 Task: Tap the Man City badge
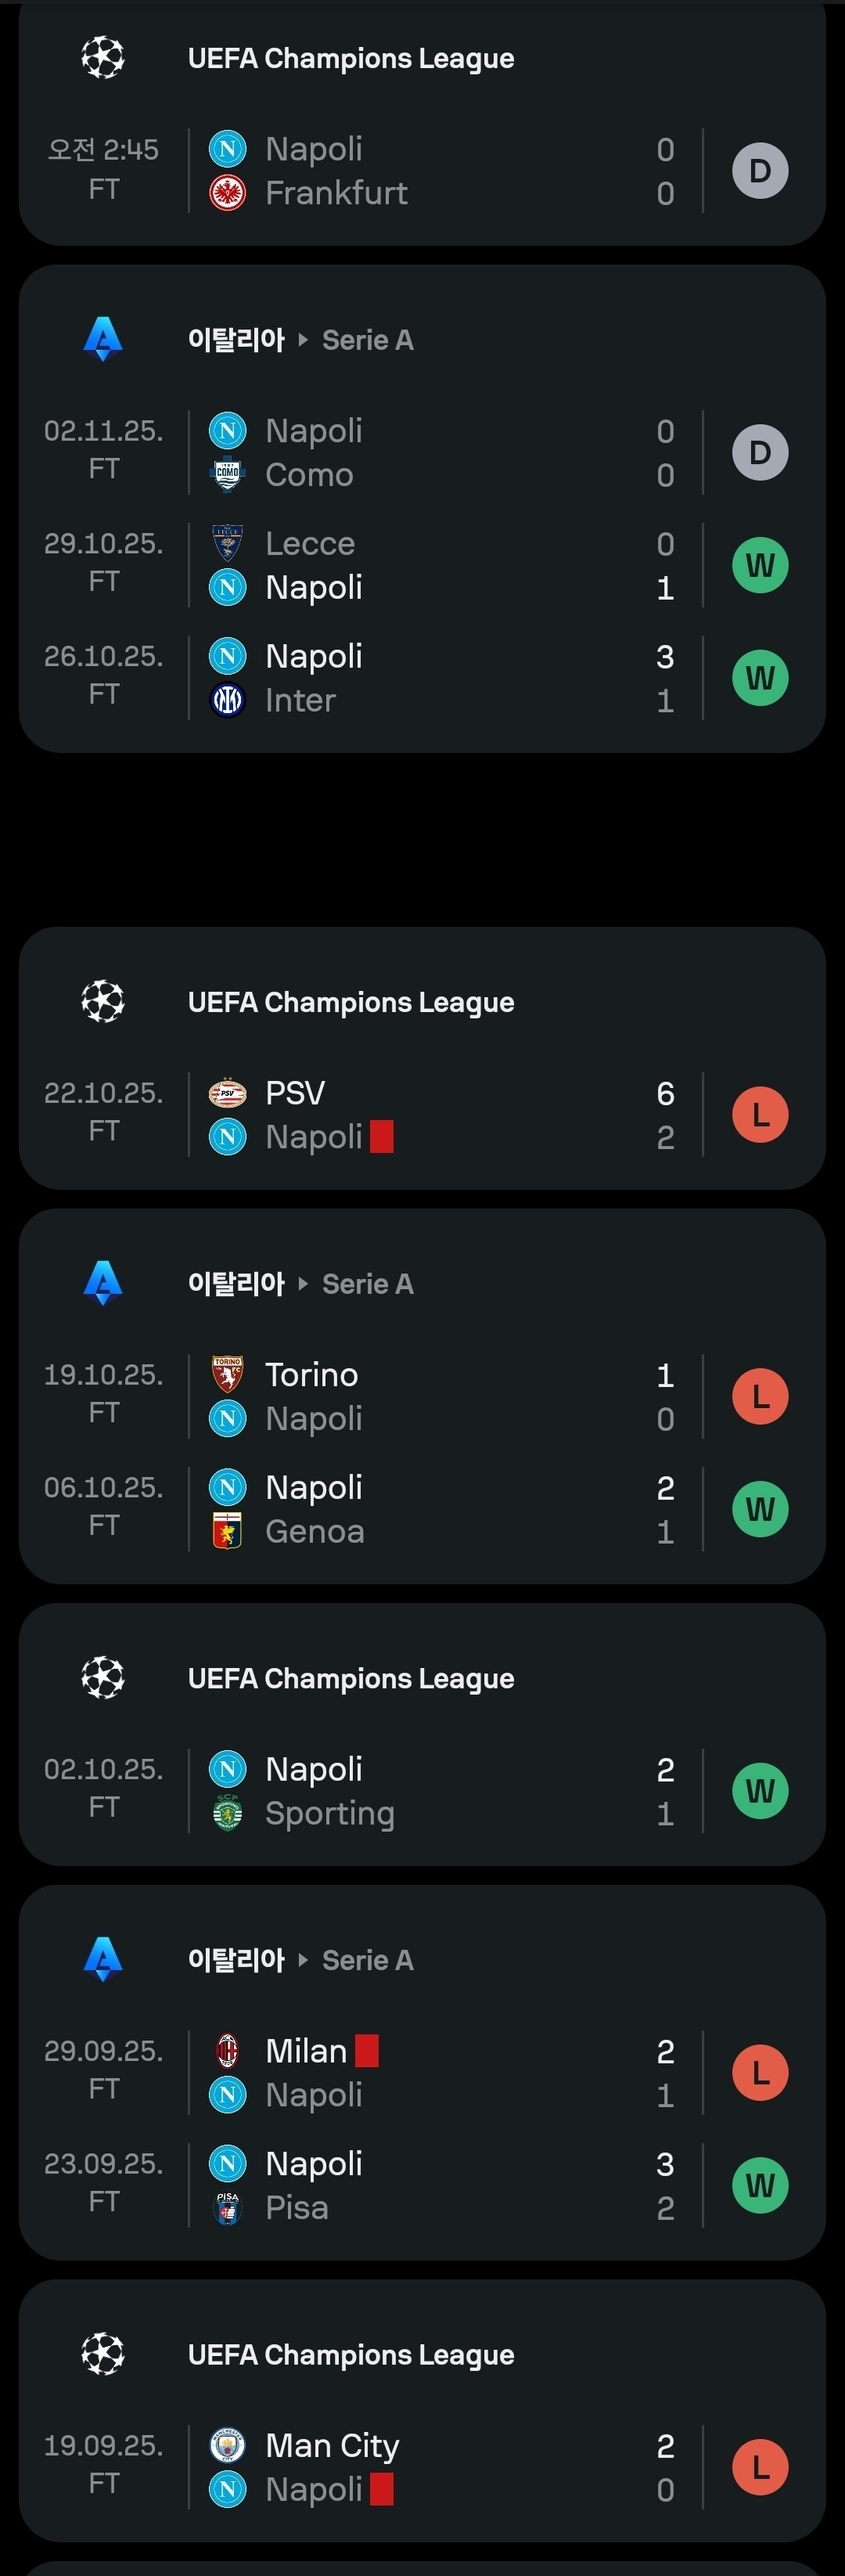click(x=227, y=2445)
